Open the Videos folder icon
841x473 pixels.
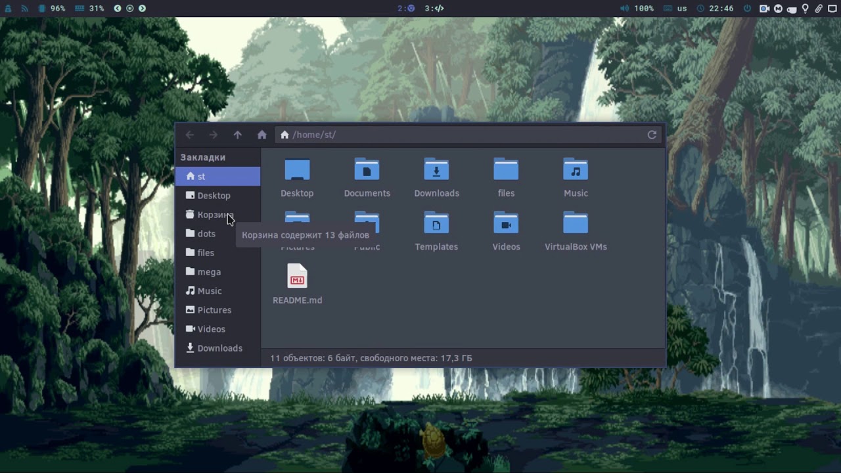[506, 224]
